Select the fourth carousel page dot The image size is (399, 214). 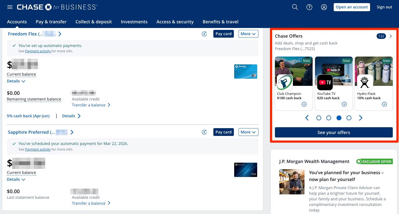click(349, 118)
